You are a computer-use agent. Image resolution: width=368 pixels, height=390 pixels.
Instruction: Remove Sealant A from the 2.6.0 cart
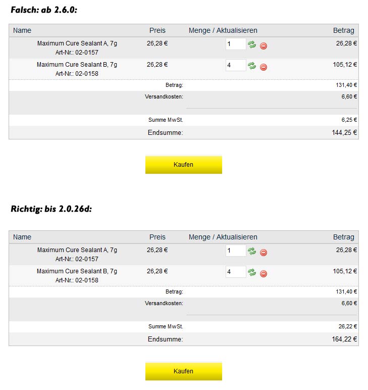point(264,46)
